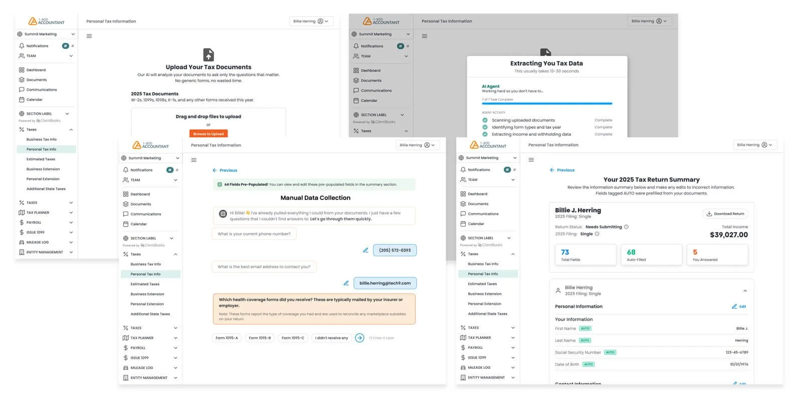Click the Entity Management building icon in the Tax Return Summary sidebar
Image resolution: width=802 pixels, height=406 pixels.
tap(463, 377)
